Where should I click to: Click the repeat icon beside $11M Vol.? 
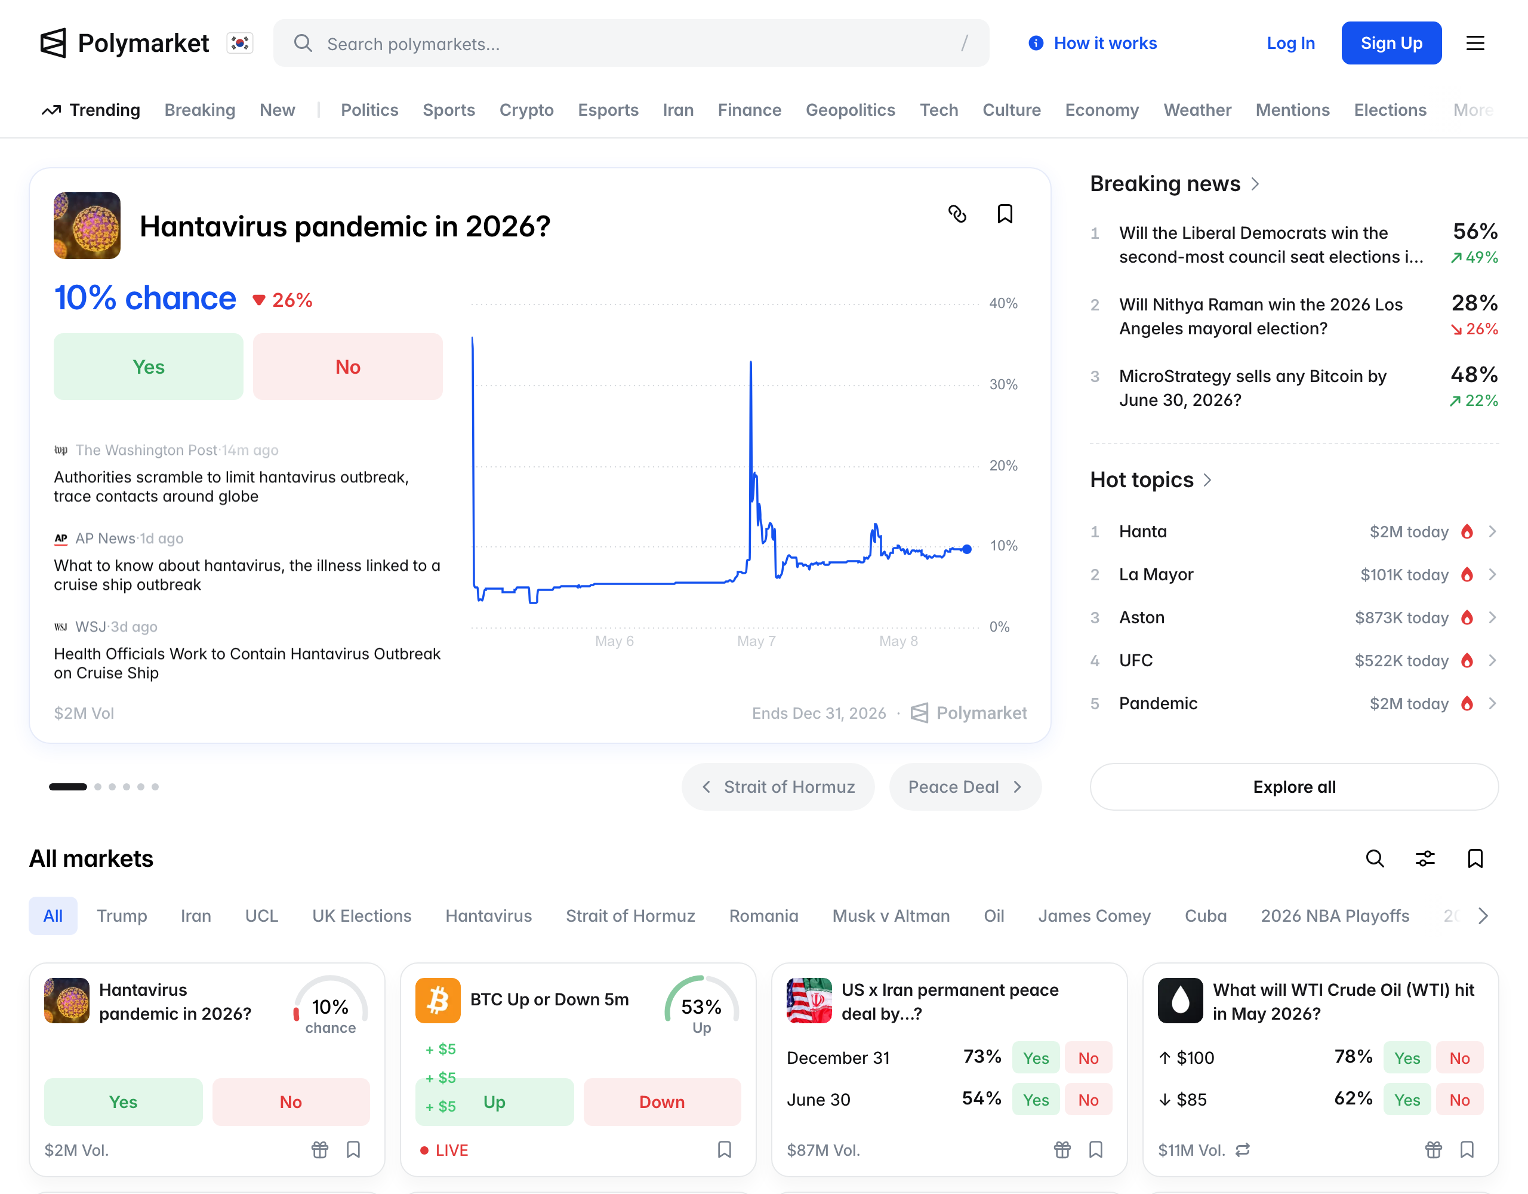(1243, 1150)
